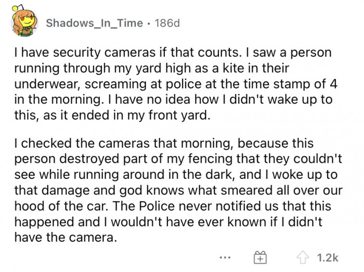Click the 1.2k vote count
Screen dimensions: 364x272
click(x=327, y=257)
